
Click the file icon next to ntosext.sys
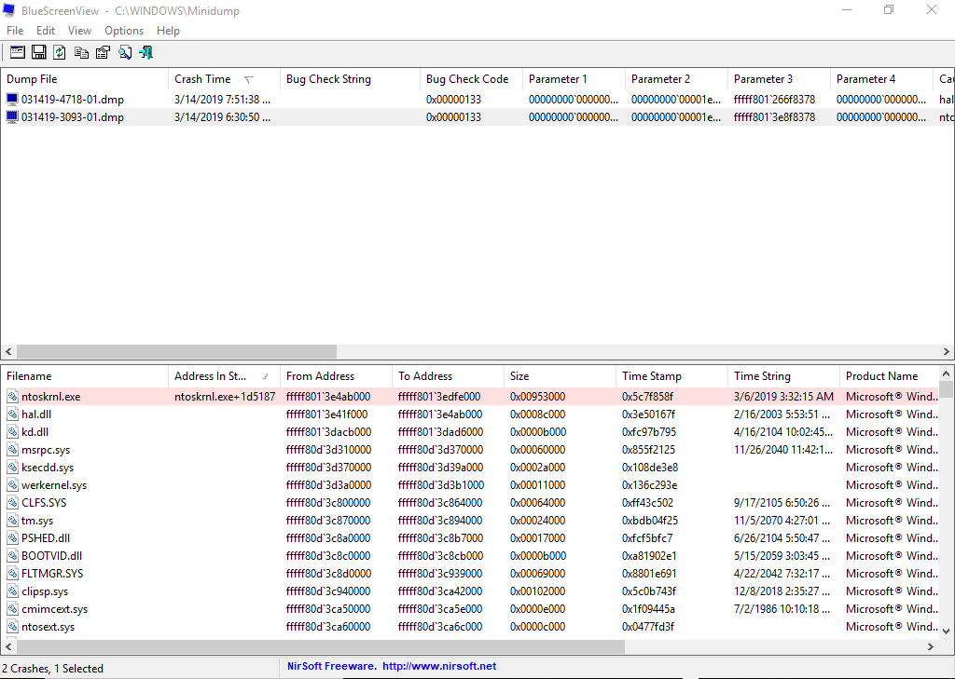tap(12, 626)
